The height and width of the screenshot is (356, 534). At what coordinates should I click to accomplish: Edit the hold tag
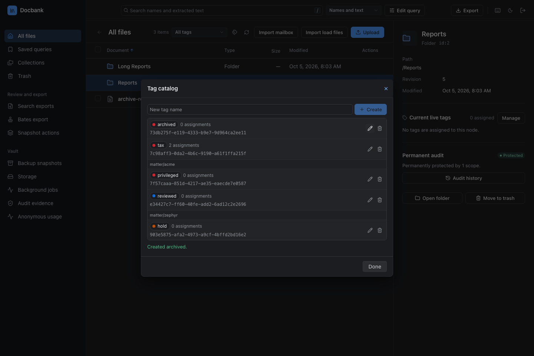point(370,230)
